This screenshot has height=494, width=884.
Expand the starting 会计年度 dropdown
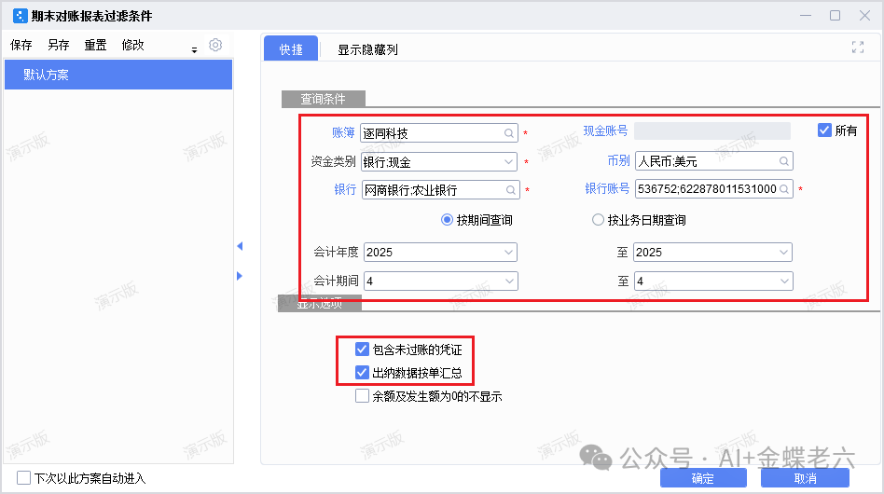[x=508, y=253]
